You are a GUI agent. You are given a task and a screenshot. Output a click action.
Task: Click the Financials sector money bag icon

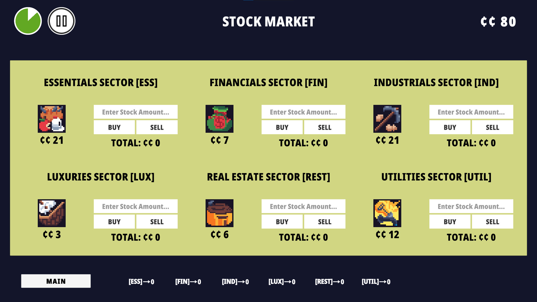coord(220,119)
